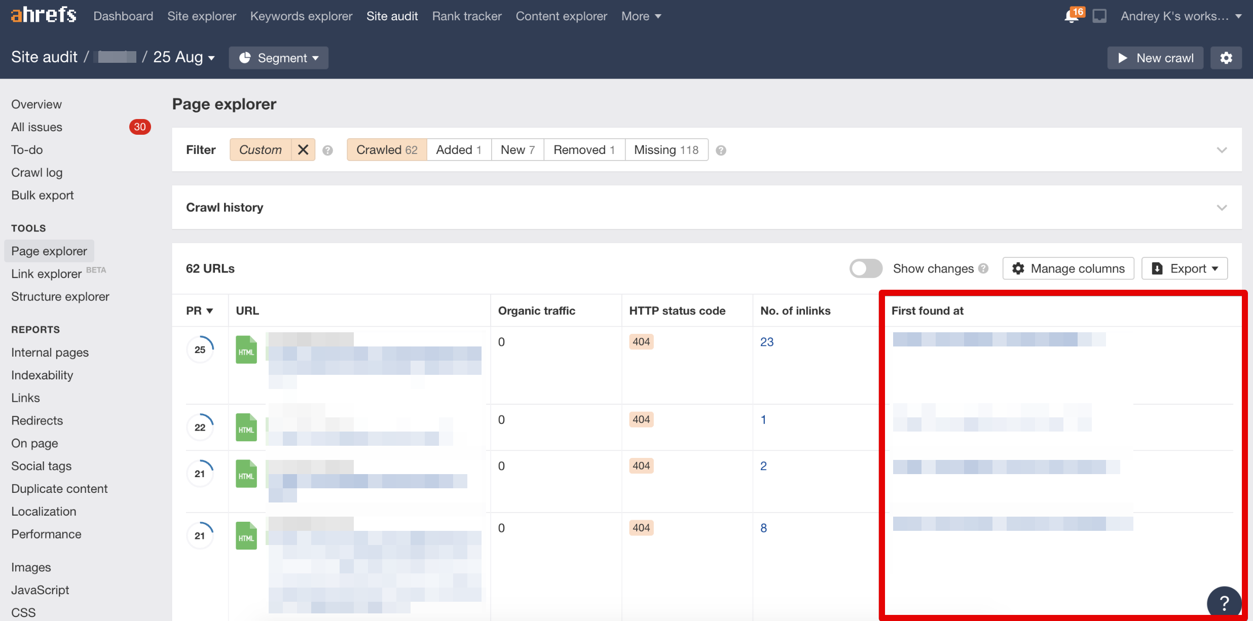1253x621 pixels.
Task: Select the Site audit top tab
Action: pyautogui.click(x=392, y=16)
